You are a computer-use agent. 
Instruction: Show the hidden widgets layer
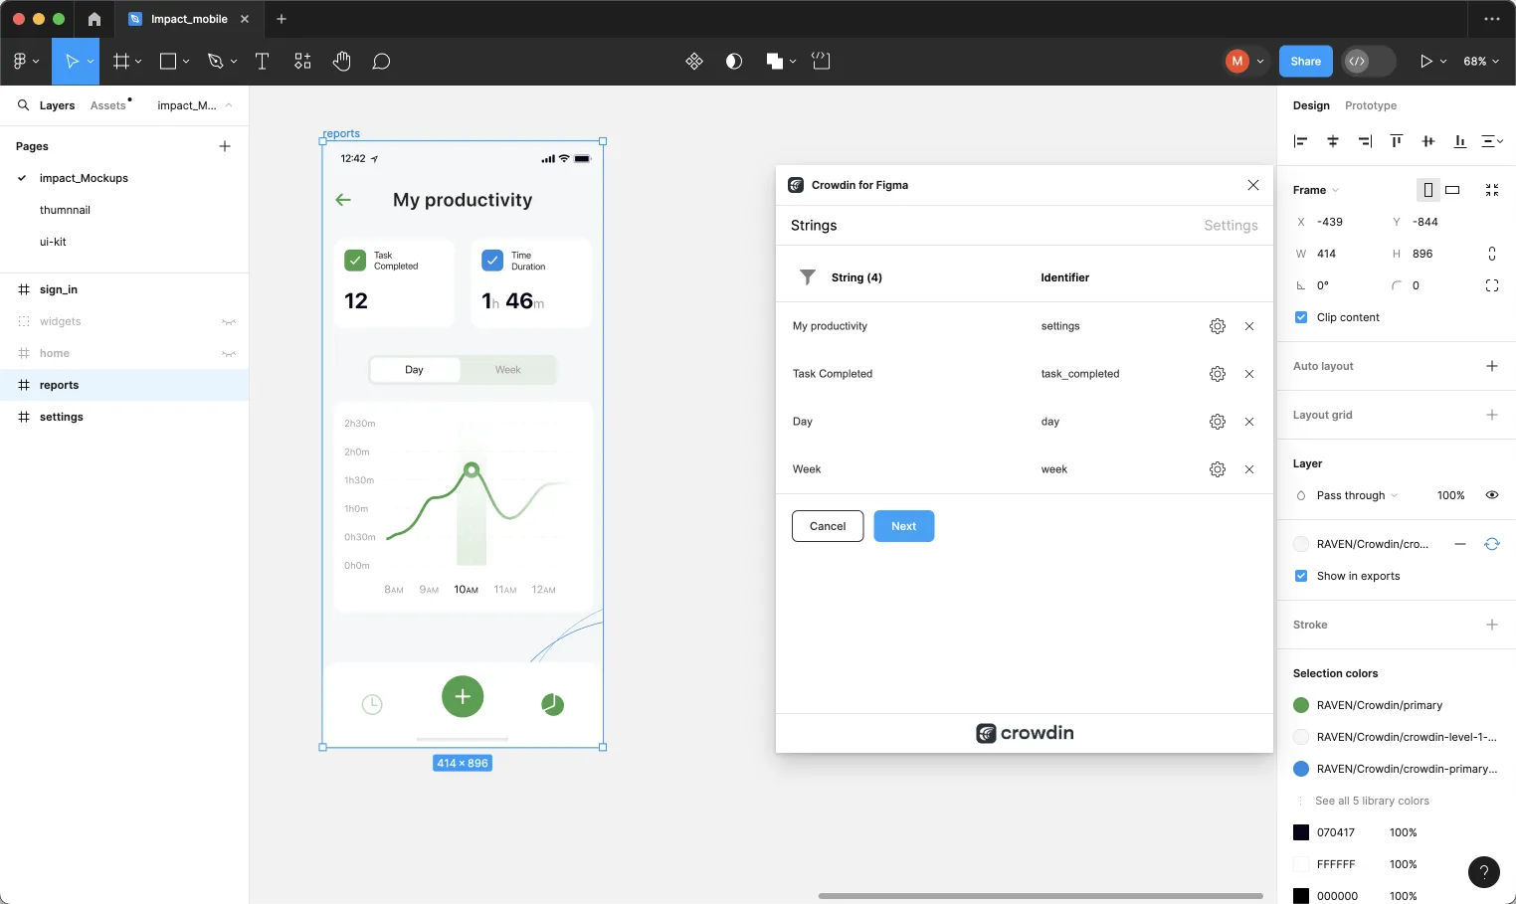coord(229,322)
